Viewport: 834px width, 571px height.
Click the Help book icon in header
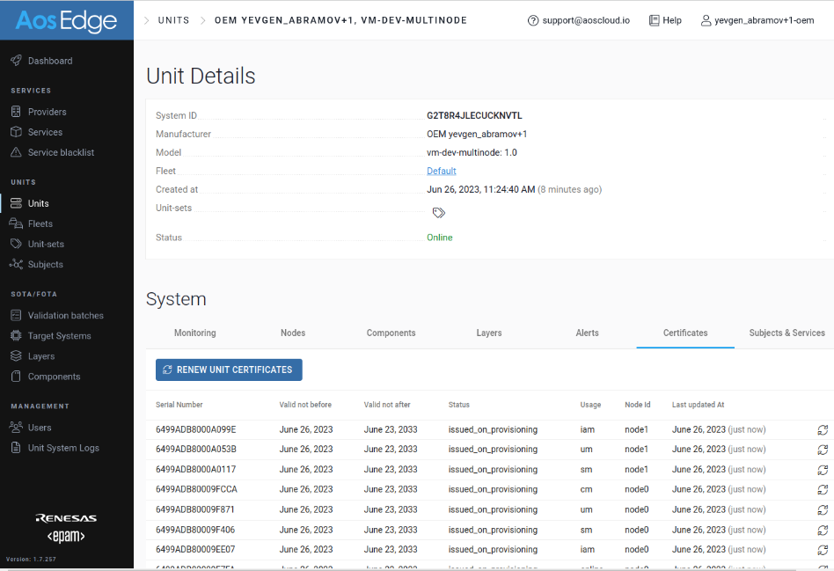point(654,20)
